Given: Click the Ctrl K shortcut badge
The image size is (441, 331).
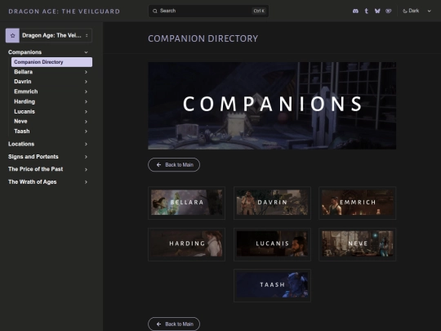Looking at the screenshot, I should click(x=259, y=11).
